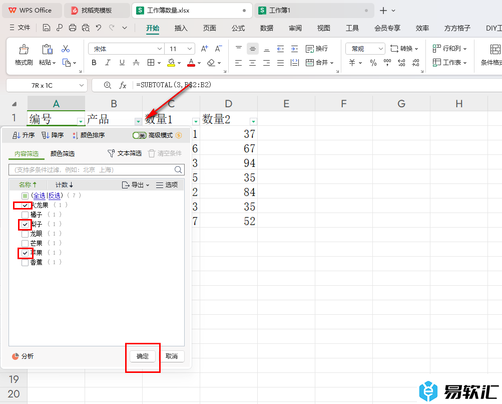502x404 pixels.
Task: Click the Cancel (取消) button
Action: coord(172,356)
